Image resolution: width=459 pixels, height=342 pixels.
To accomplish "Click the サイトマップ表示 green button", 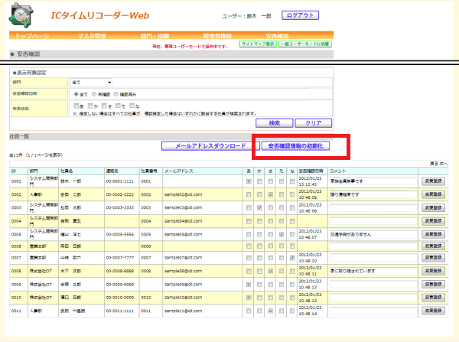I will tap(258, 44).
